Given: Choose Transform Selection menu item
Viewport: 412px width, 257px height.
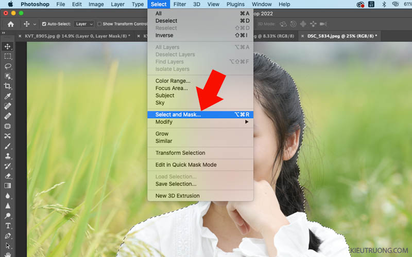Looking at the screenshot, I should tap(200, 153).
